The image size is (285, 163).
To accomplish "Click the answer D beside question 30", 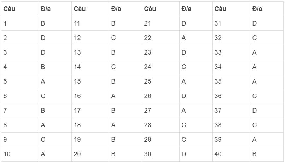I will (184, 154).
